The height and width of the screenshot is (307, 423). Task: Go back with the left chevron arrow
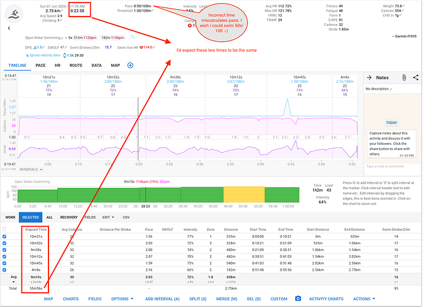[9, 28]
